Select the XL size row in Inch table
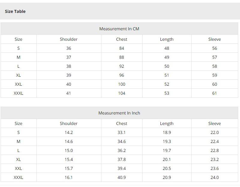This screenshot has width=240, height=187. (18, 159)
